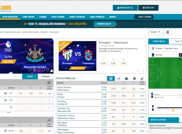Open Bursaspor - Trabzonspor match title
This screenshot has height=134, width=182.
tap(113, 43)
